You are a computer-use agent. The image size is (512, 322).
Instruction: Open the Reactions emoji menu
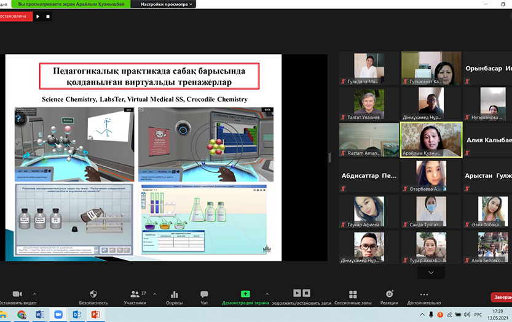pyautogui.click(x=389, y=294)
